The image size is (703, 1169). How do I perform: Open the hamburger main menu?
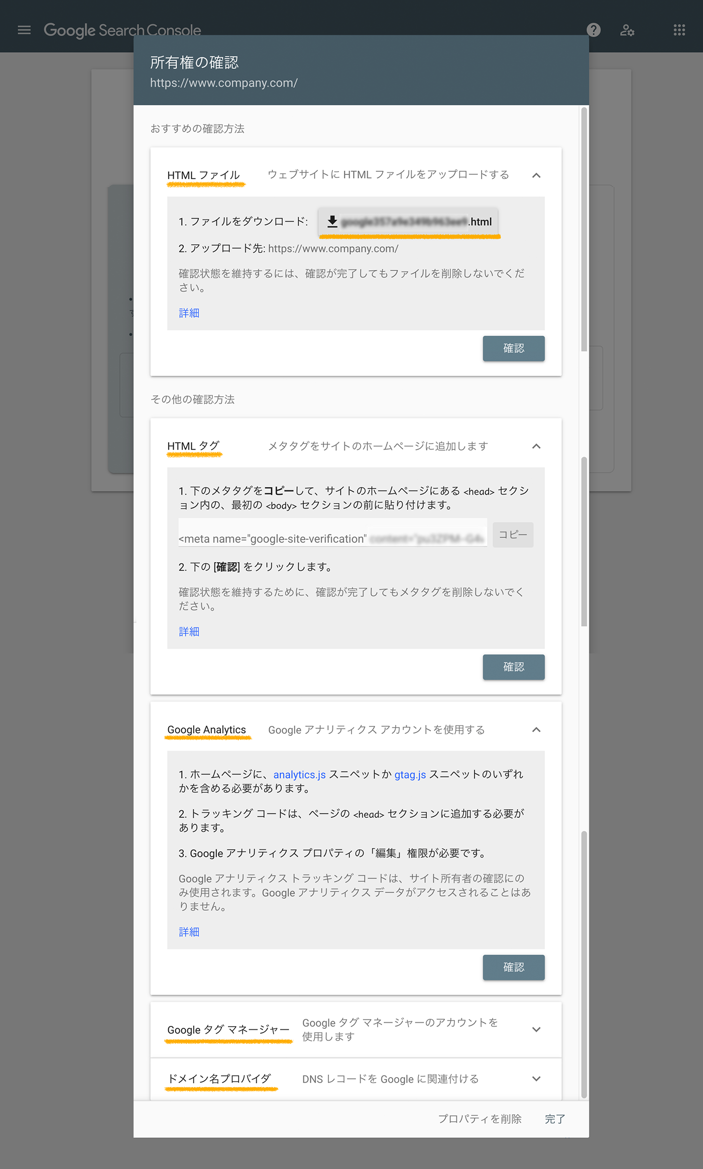point(24,30)
